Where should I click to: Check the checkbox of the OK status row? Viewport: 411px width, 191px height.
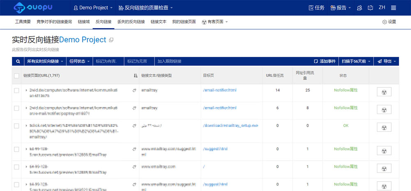[16, 126]
